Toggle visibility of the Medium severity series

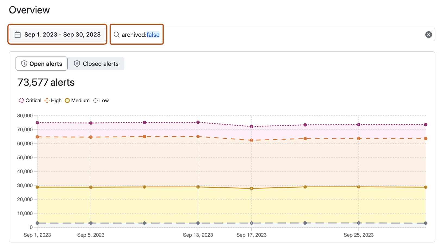77,100
